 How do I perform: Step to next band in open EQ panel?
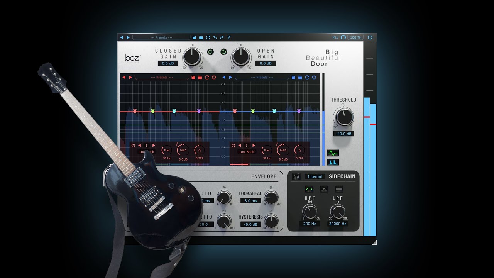coord(254,146)
